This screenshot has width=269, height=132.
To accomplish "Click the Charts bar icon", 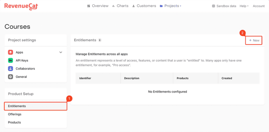I will coord(114,6).
